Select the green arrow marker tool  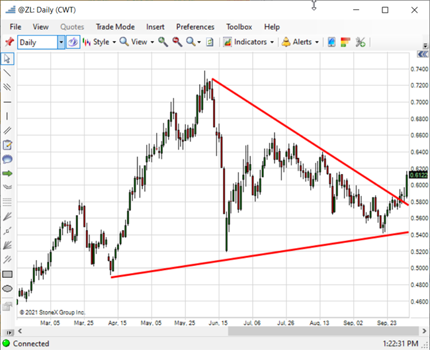(7, 173)
